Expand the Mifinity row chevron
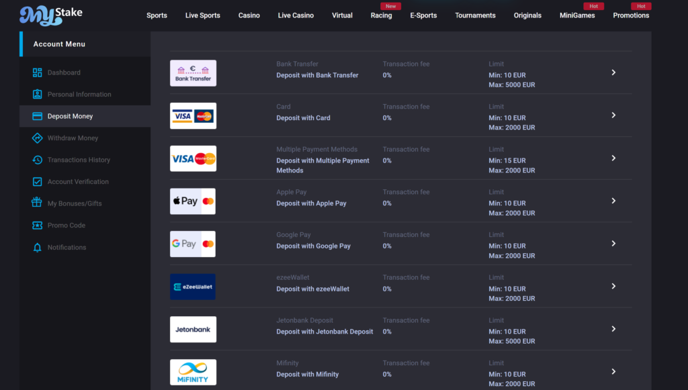 point(613,372)
